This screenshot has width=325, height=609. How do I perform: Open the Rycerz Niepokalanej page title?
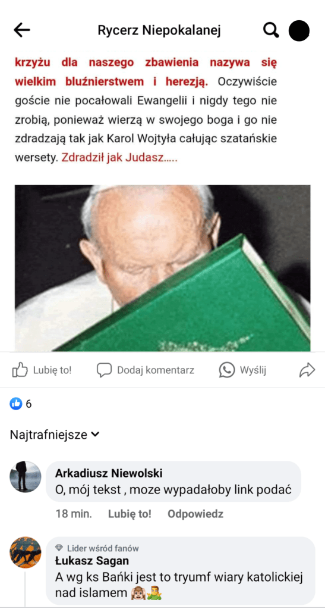[x=159, y=31]
